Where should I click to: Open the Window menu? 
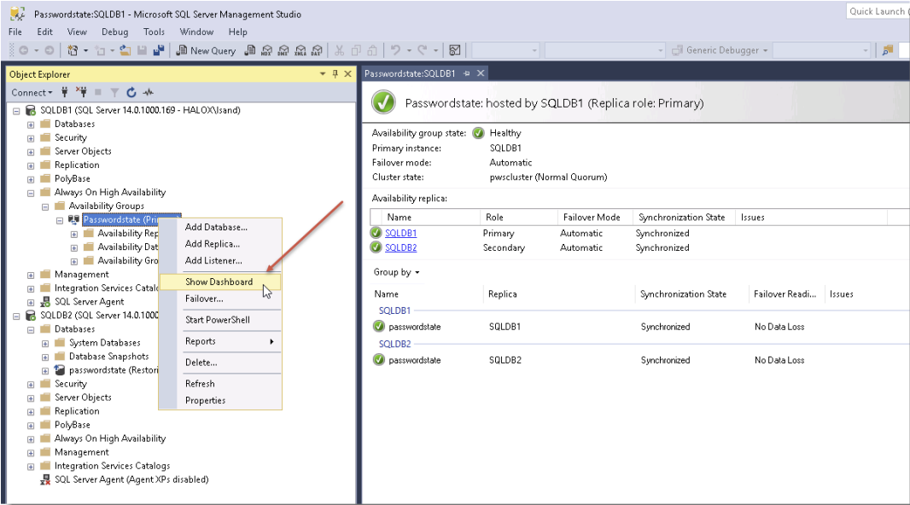(196, 32)
